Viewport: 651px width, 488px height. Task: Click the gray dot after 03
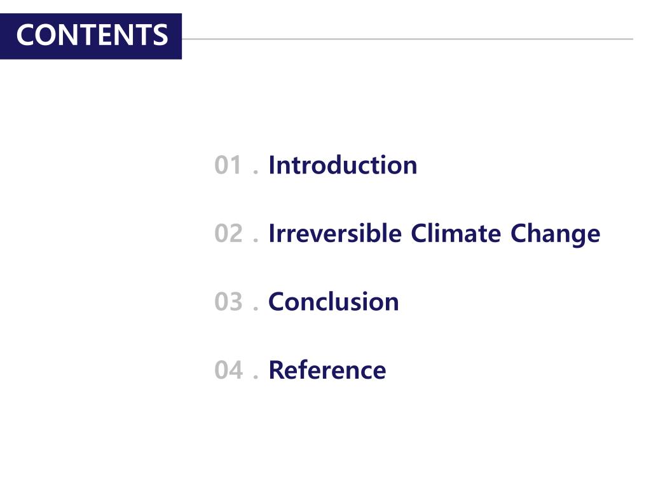256,309
